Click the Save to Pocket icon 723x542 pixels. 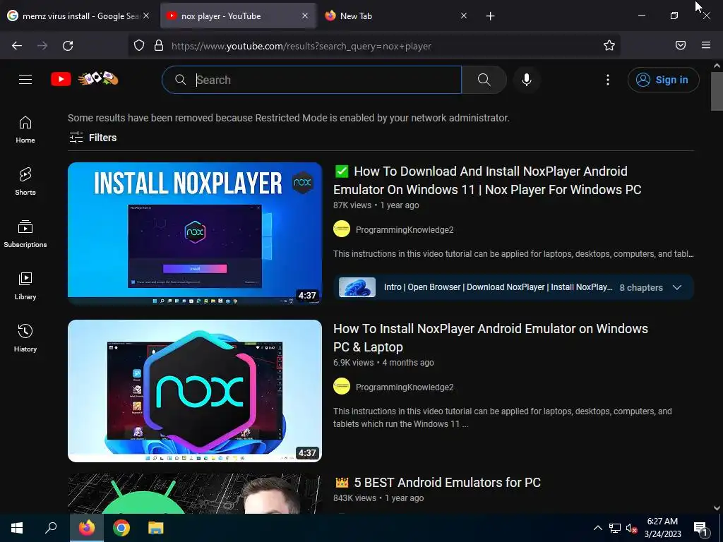[681, 45]
